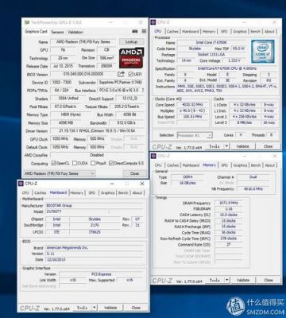
Task: Click the bus interface question mark icon
Action: pos(143,90)
